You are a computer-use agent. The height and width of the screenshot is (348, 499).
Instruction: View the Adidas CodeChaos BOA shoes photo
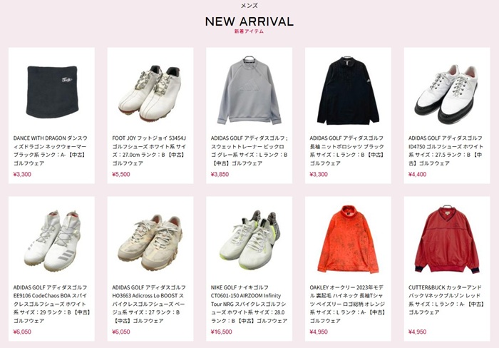[52, 241]
